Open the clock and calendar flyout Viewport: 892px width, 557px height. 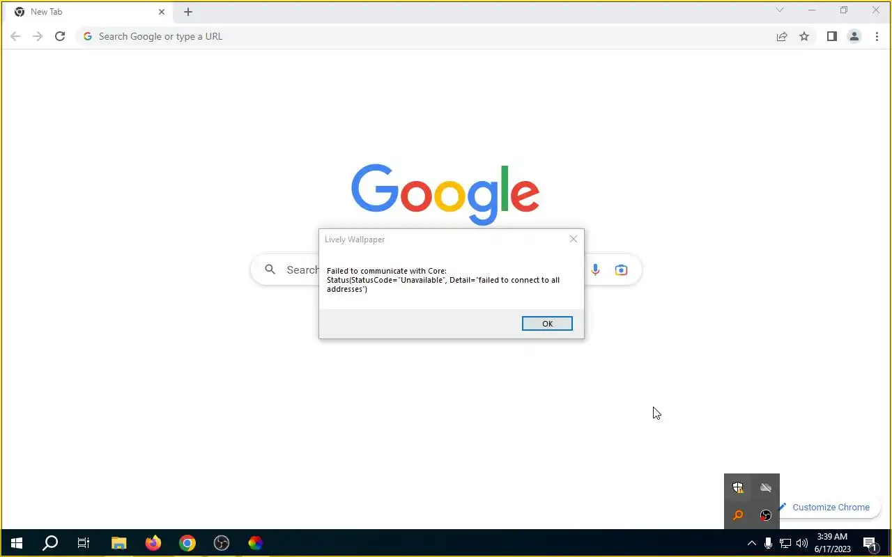(x=833, y=543)
